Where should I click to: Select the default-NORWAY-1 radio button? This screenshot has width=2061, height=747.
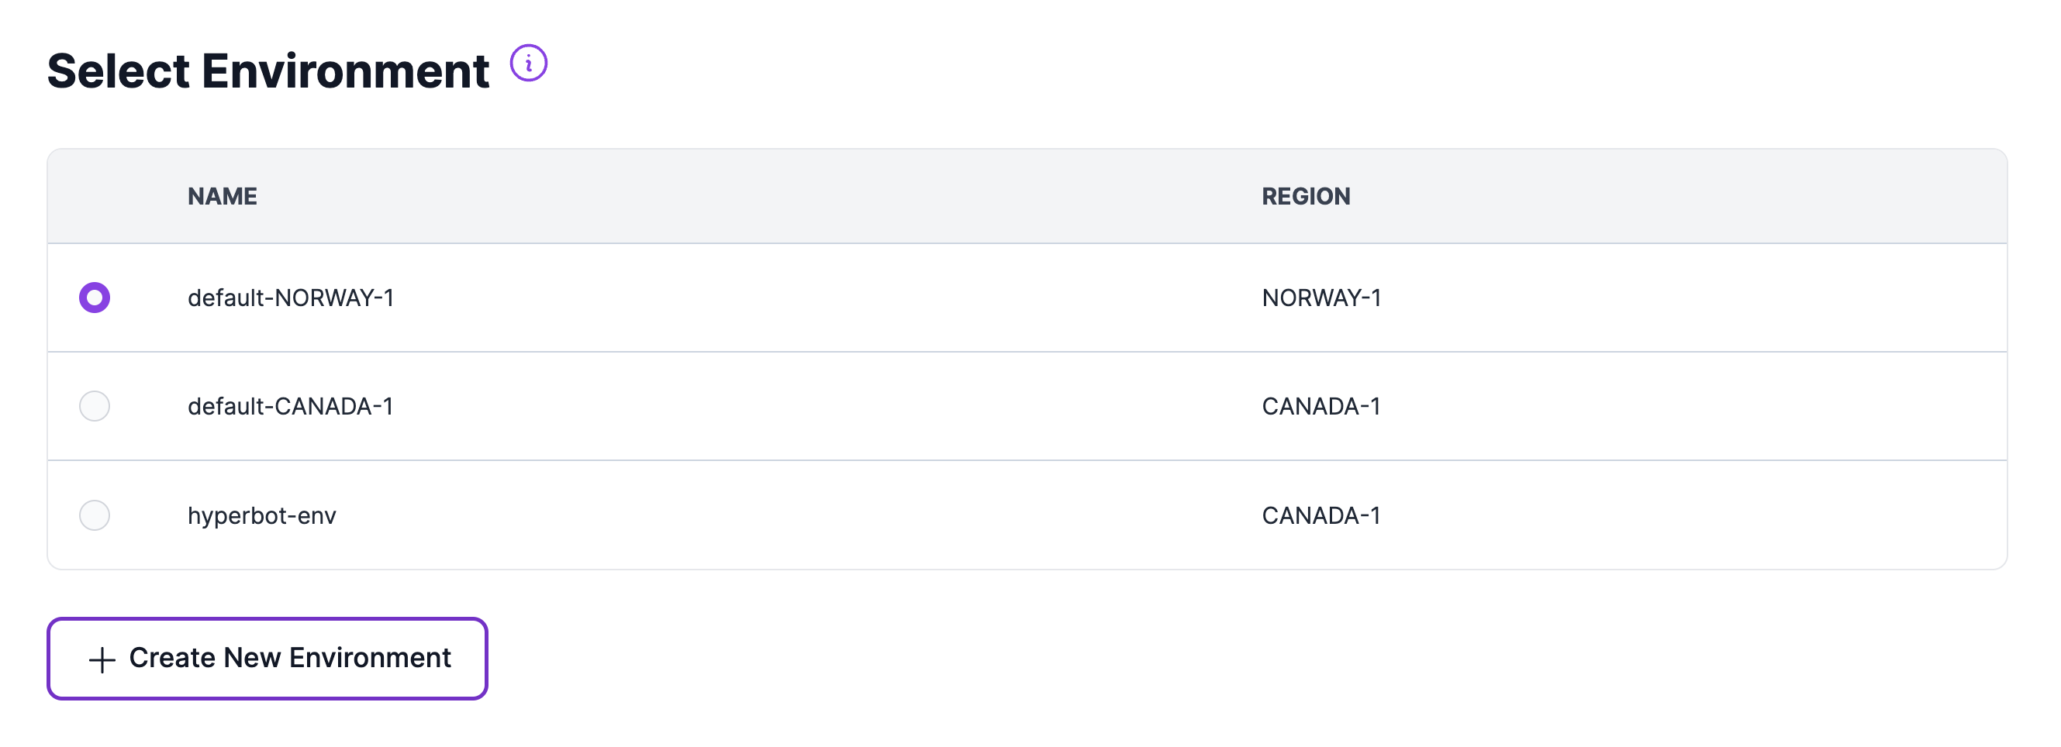point(95,298)
